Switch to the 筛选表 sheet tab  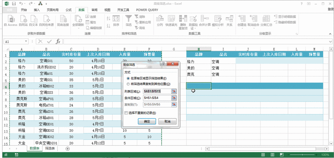(50, 149)
